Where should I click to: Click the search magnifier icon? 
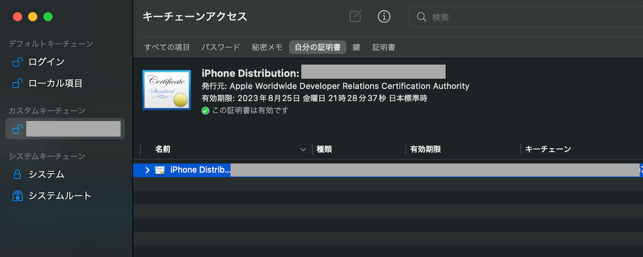(x=421, y=17)
